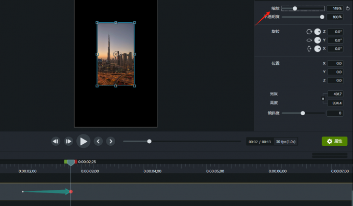
Task: Select the teal animation arrow on the track
Action: click(46, 191)
